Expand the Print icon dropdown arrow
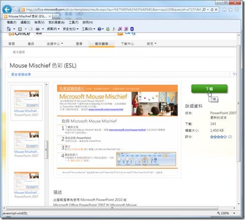The width and height of the screenshot is (245, 220). (x=43, y=29)
